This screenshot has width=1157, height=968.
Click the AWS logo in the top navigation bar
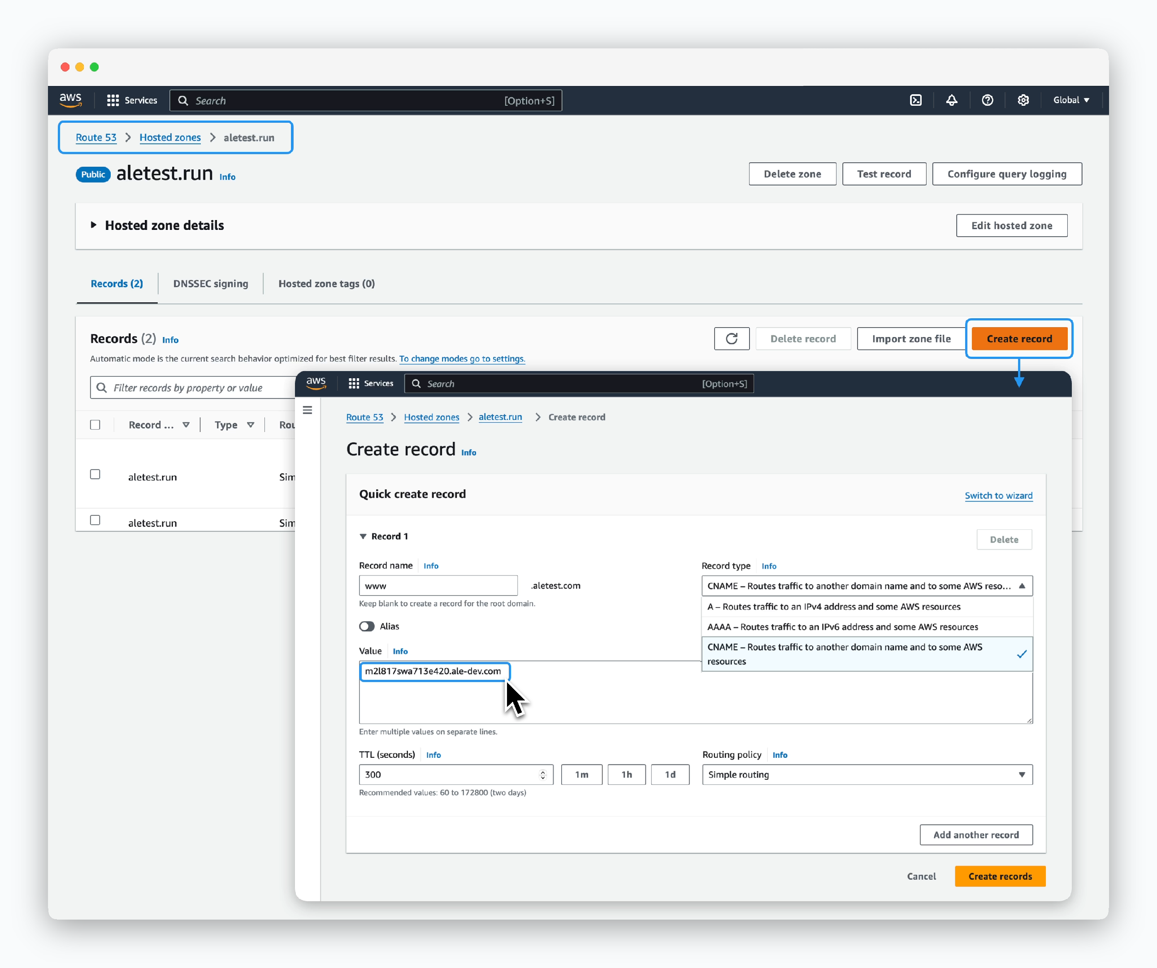pos(70,100)
